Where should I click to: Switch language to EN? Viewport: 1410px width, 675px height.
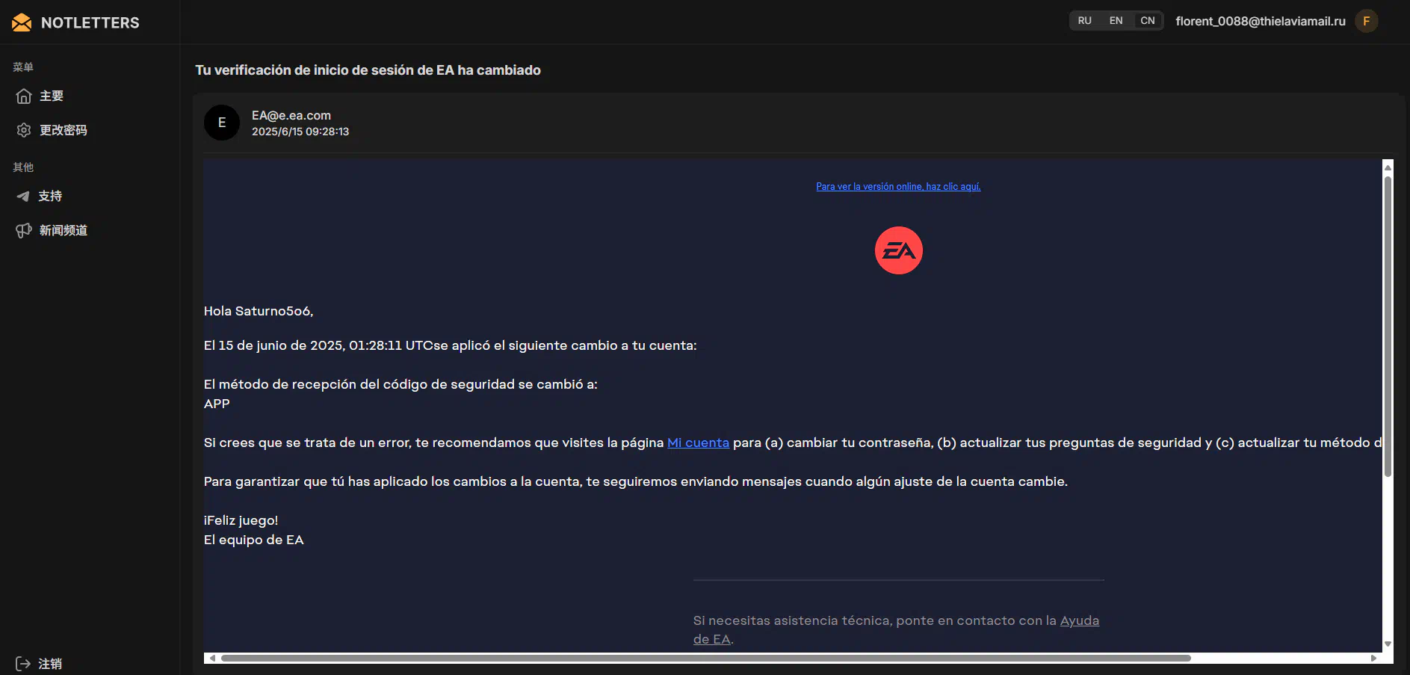pyautogui.click(x=1116, y=21)
